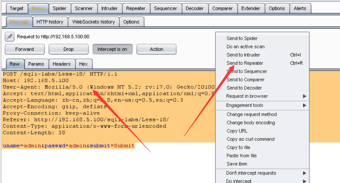Open the Comparer tab
Screen dimensions: 340x183
tap(222, 8)
